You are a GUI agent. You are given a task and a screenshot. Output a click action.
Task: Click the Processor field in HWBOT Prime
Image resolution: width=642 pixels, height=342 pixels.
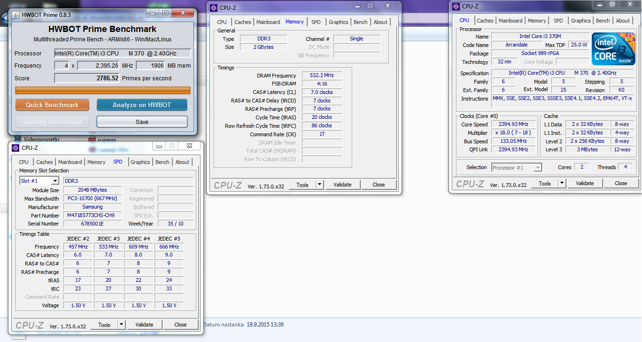[123, 54]
